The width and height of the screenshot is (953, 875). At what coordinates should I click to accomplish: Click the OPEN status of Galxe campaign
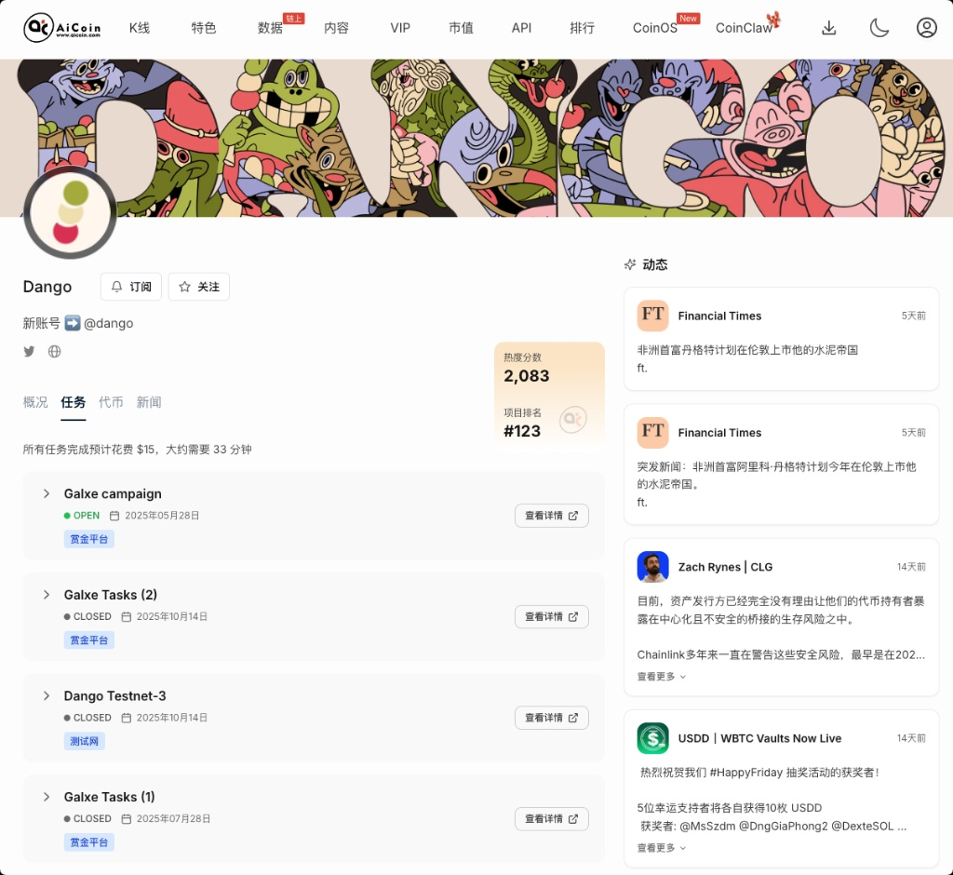click(x=82, y=516)
